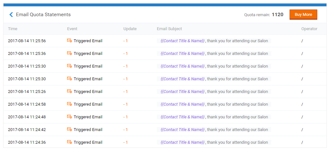Open email subject of the 11:25:56 row
This screenshot has height=151, width=330.
[214, 41]
